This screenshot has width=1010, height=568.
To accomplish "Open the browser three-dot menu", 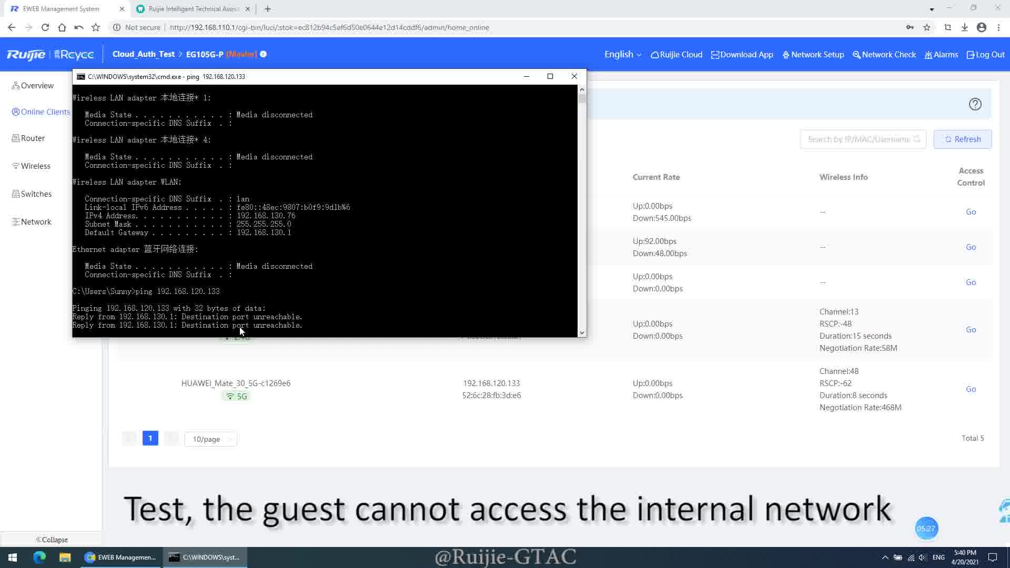I will (x=998, y=27).
